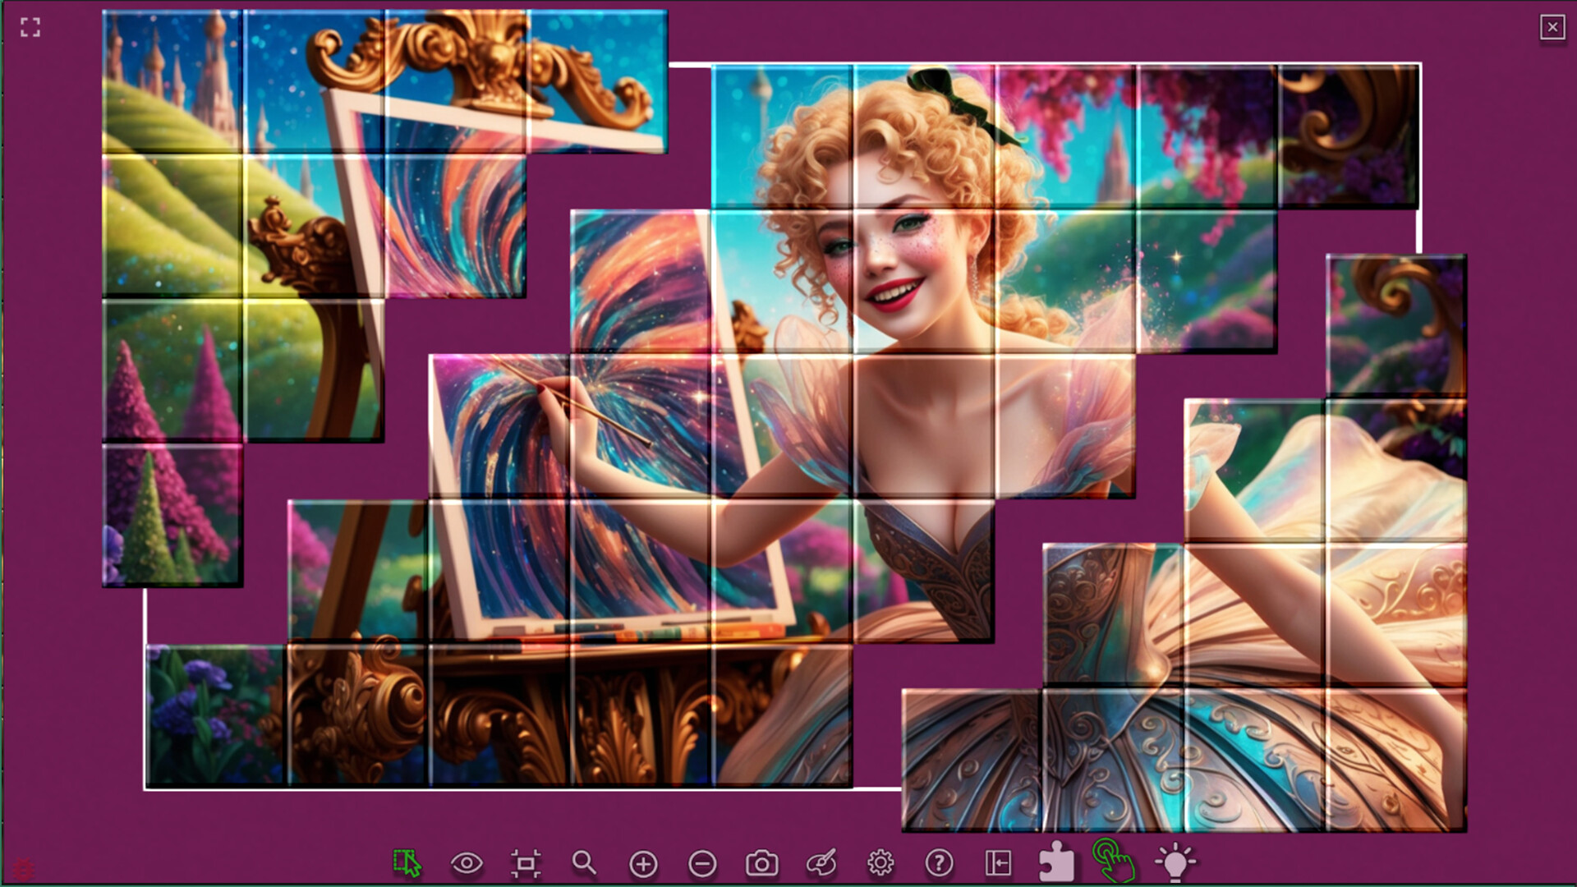Zoom out using the minus icon

coord(701,863)
